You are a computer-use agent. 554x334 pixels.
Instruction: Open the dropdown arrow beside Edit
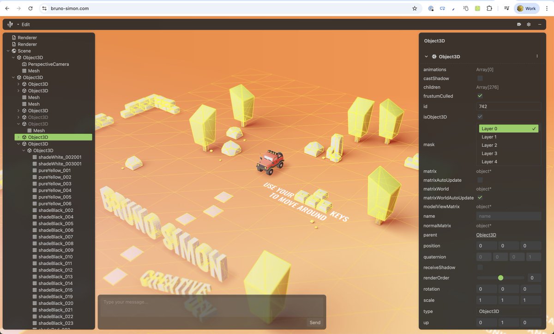click(18, 24)
